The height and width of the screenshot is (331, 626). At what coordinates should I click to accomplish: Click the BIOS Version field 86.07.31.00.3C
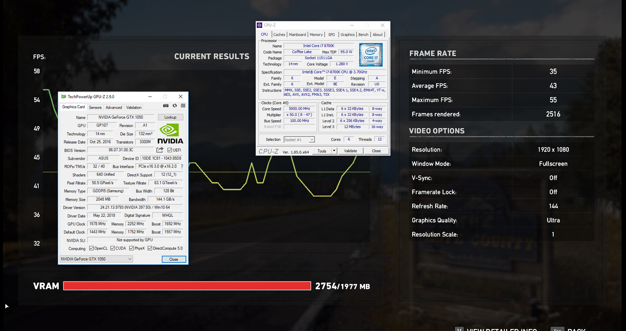click(x=121, y=150)
